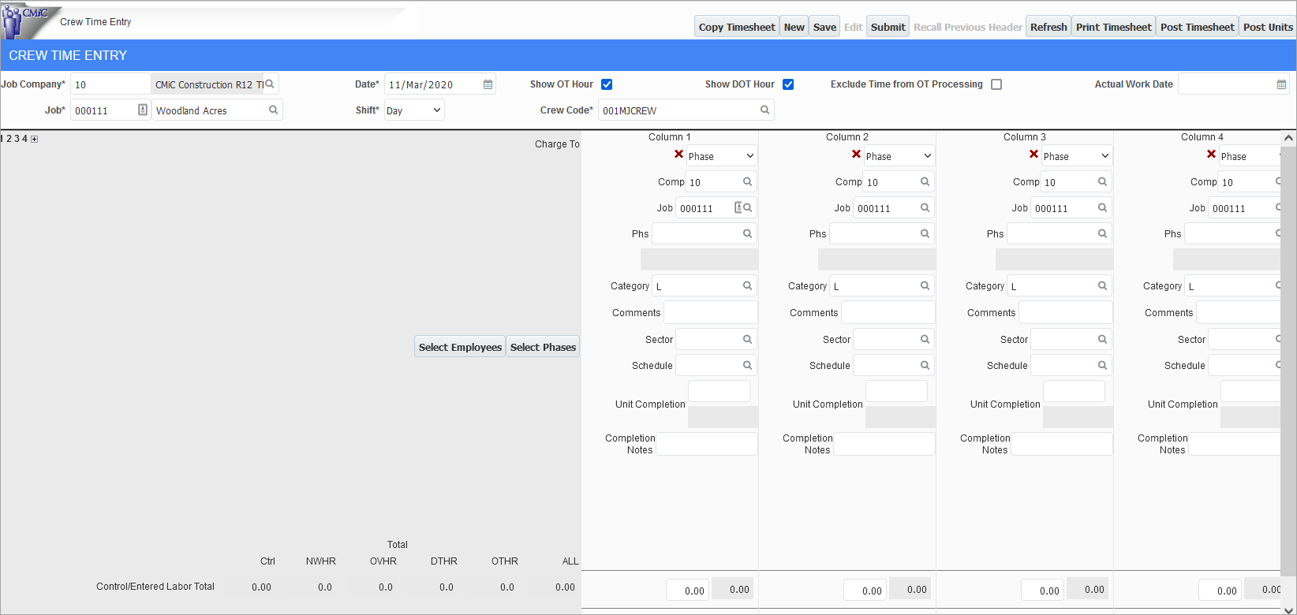Expand columns with plus icon

[x=34, y=139]
